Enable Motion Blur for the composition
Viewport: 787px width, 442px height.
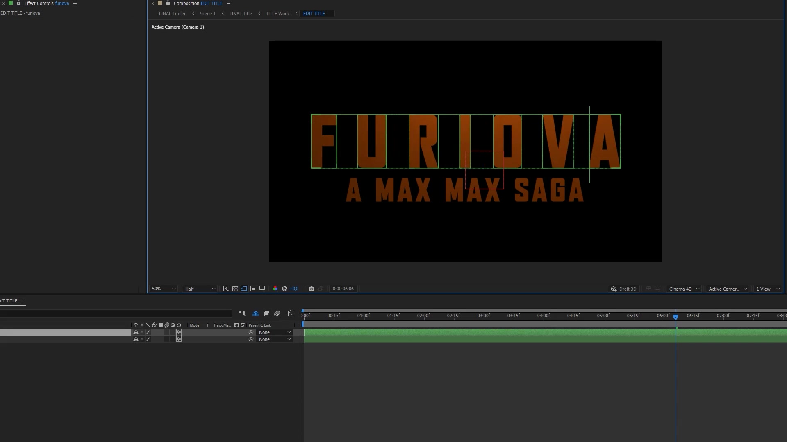click(x=277, y=314)
